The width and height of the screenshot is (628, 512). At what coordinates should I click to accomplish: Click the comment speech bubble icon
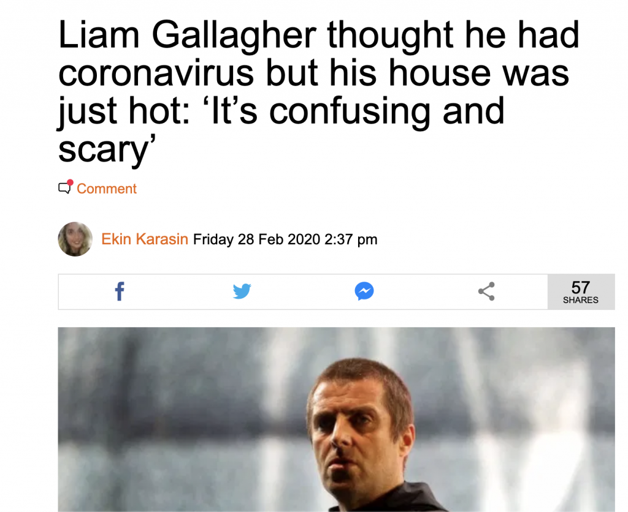coord(64,187)
